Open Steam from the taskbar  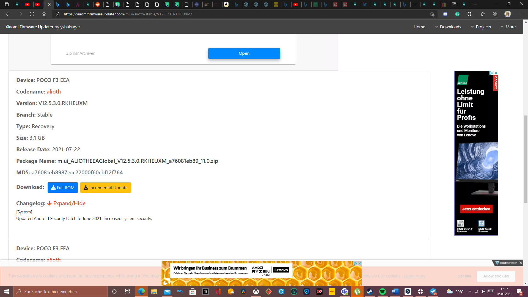(x=370, y=291)
